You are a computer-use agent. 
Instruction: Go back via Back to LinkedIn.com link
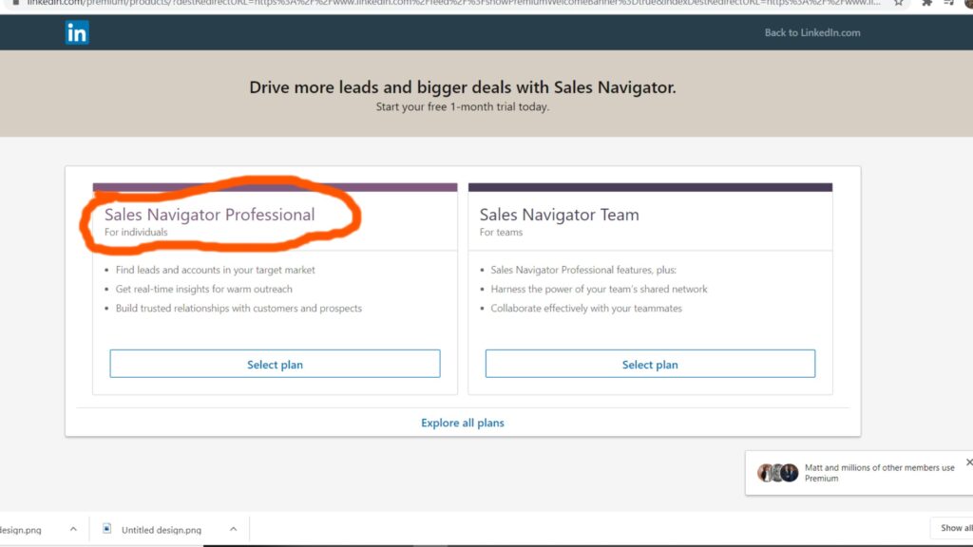point(812,33)
